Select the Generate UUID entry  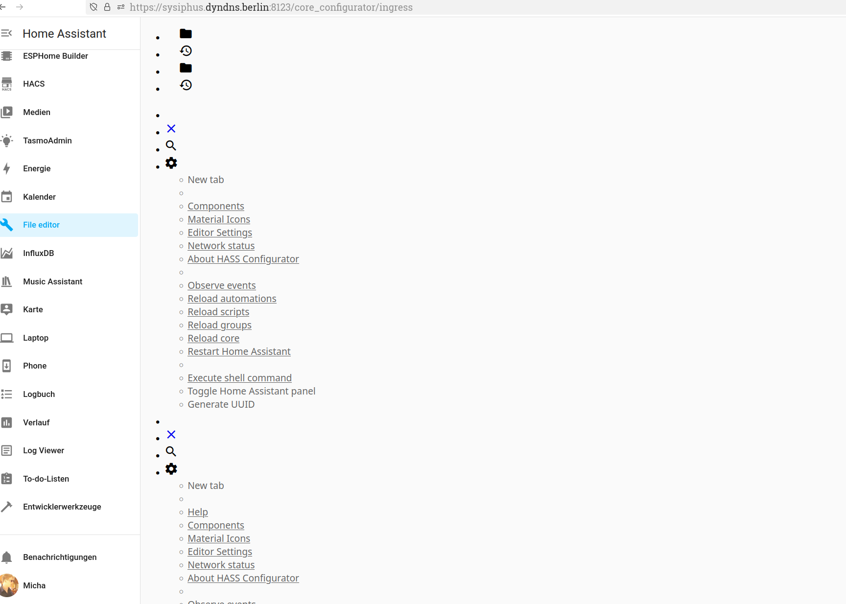click(221, 404)
